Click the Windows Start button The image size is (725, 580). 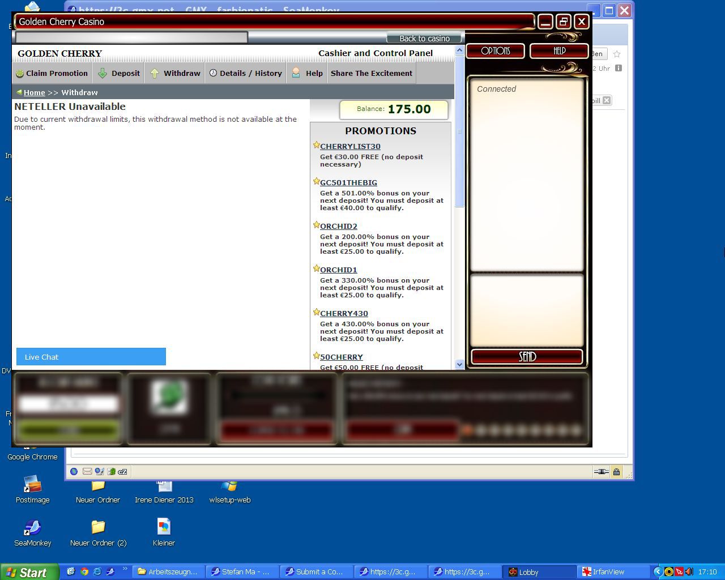(x=29, y=572)
